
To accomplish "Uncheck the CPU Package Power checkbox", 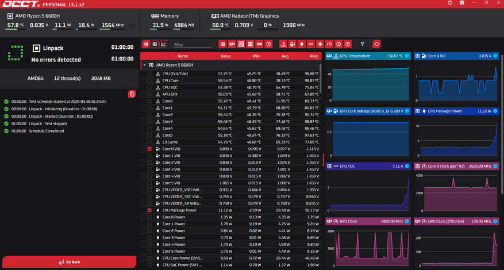I will [149, 210].
